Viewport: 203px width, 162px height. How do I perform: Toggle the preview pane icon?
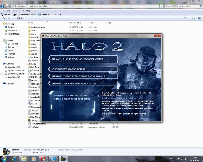[194, 18]
